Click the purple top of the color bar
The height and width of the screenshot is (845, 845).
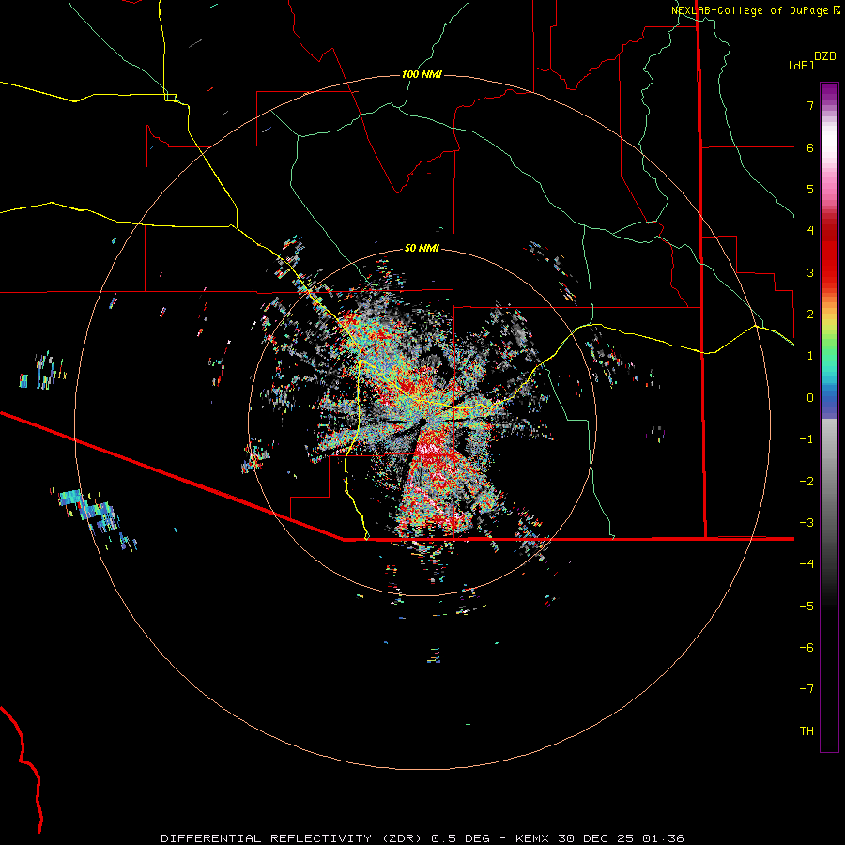(829, 92)
